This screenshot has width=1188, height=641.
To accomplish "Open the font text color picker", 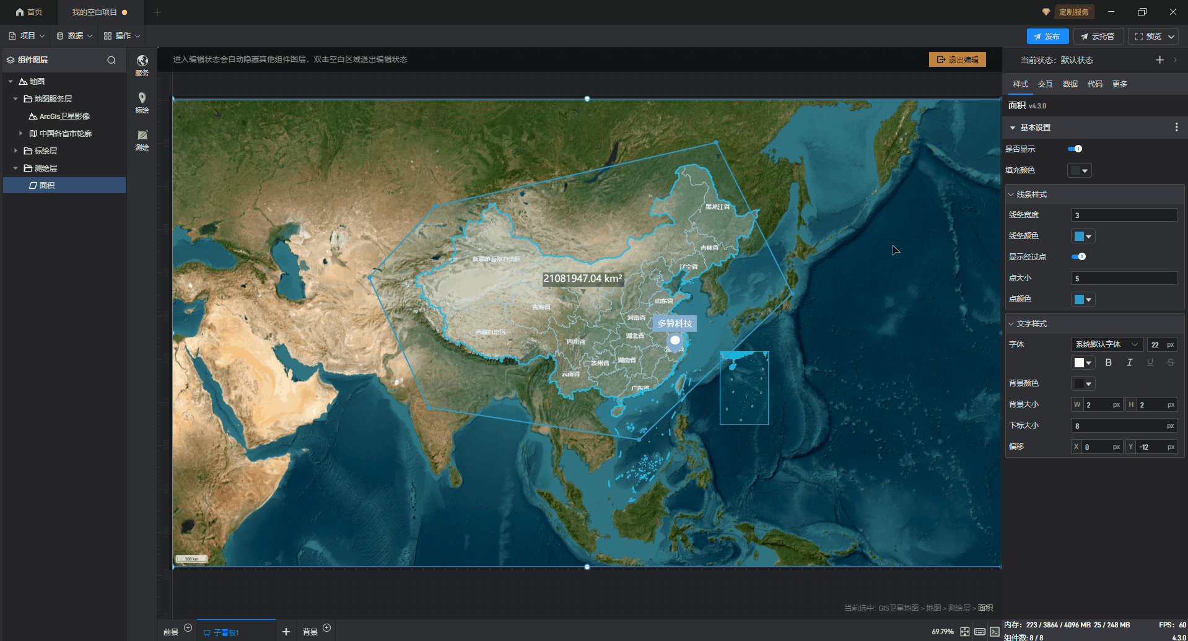I will (1083, 363).
